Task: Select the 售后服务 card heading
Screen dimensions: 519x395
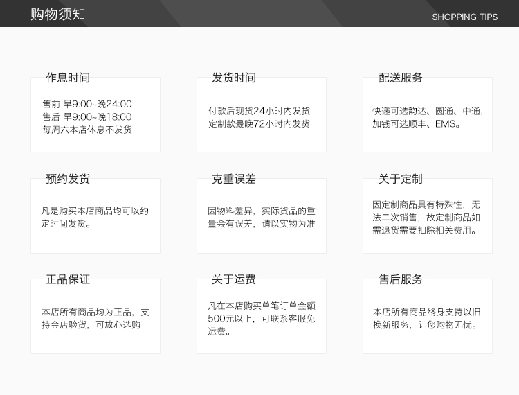Action: [401, 279]
